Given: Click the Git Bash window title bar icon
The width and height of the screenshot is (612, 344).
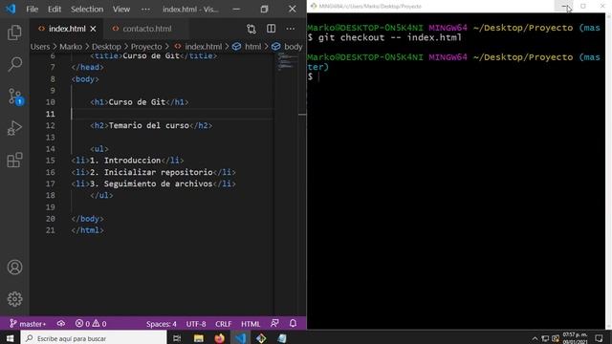Looking at the screenshot, I should click(x=314, y=6).
